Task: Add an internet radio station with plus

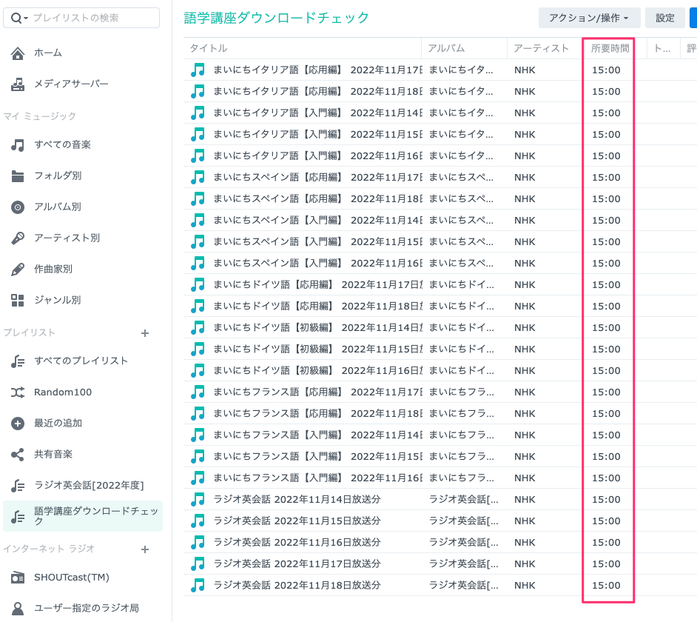Action: tap(145, 549)
